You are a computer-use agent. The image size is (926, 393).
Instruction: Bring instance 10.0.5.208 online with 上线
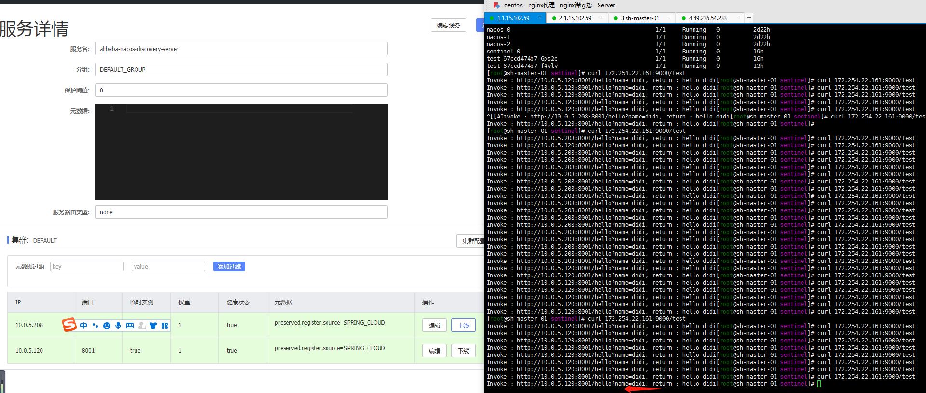tap(463, 325)
